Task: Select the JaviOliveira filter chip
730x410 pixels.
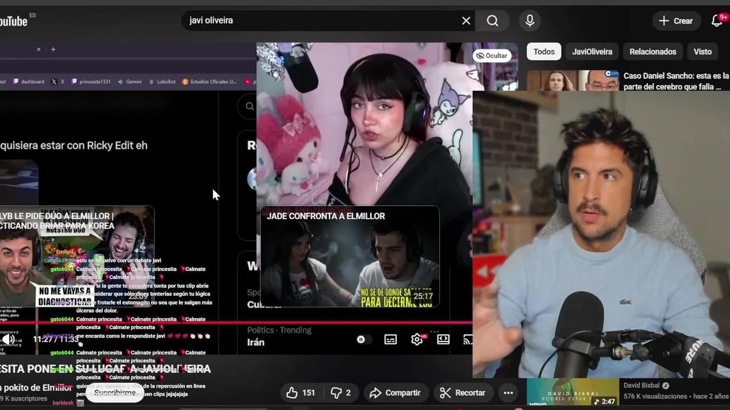Action: click(592, 51)
